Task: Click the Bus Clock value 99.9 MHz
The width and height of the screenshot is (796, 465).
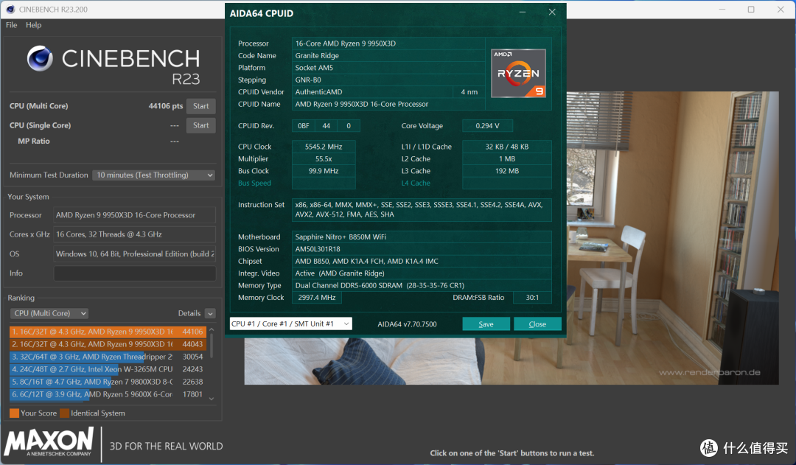Action: tap(324, 171)
